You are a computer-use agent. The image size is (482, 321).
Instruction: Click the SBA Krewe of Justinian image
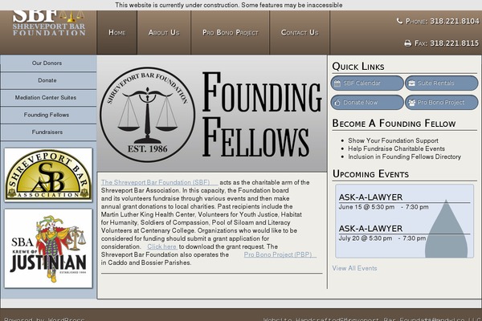(48, 249)
